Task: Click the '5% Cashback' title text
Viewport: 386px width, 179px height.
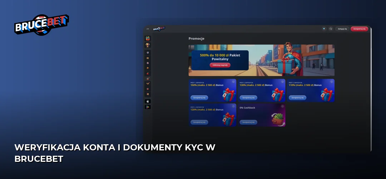Action: pos(247,108)
